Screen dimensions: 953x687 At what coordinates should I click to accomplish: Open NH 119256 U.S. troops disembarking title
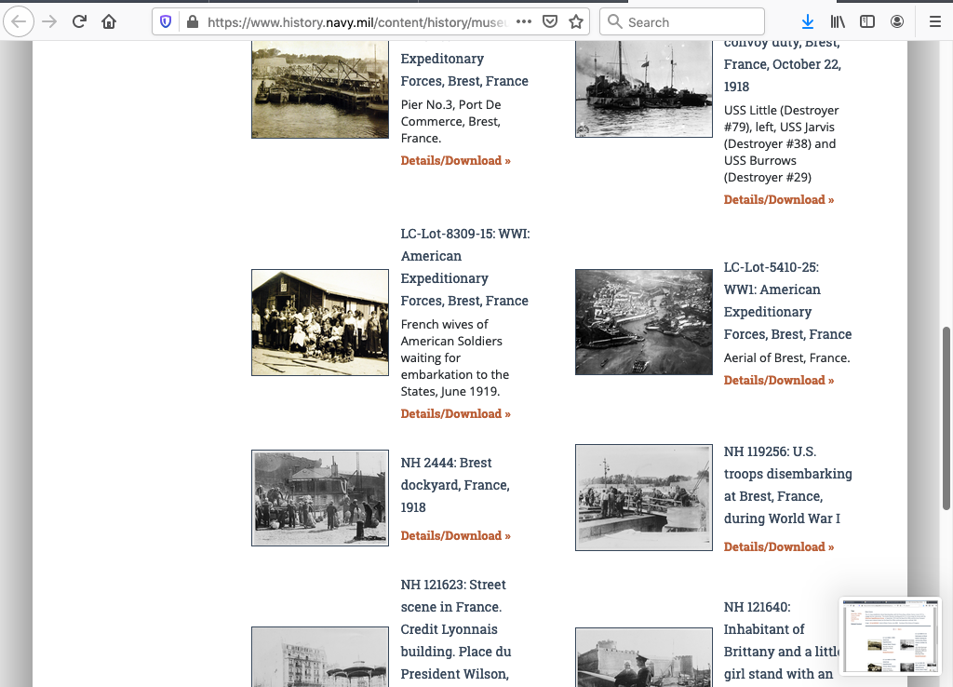click(x=787, y=485)
